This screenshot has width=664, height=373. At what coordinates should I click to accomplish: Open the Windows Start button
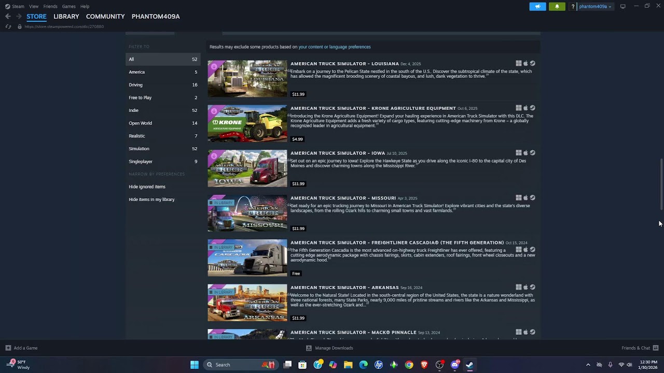tap(195, 365)
